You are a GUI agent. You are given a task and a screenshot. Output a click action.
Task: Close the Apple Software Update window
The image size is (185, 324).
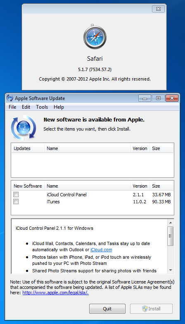172,98
